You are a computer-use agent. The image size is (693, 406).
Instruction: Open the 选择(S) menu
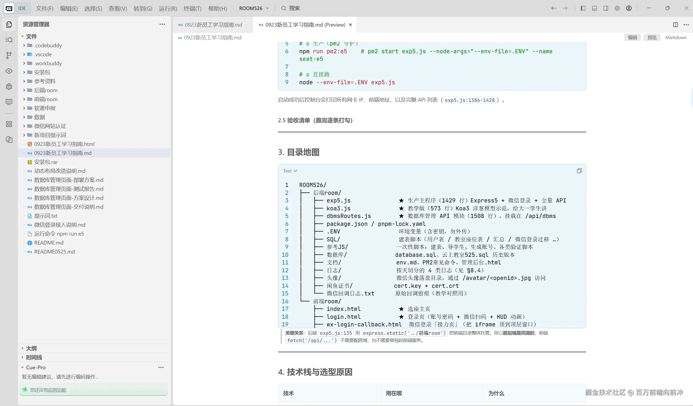(93, 8)
